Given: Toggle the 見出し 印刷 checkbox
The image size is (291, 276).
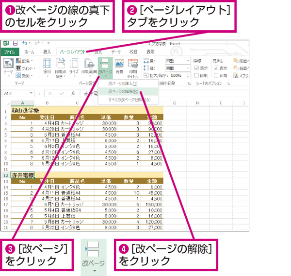Looking at the screenshot, I should click(x=216, y=75).
